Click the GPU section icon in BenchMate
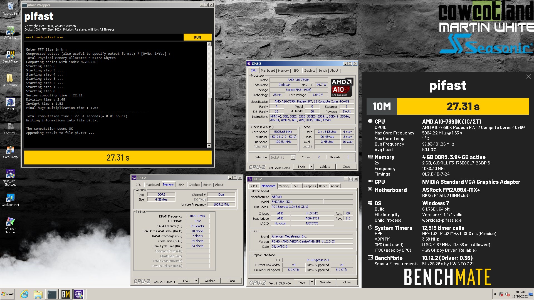The width and height of the screenshot is (534, 300). click(x=370, y=181)
